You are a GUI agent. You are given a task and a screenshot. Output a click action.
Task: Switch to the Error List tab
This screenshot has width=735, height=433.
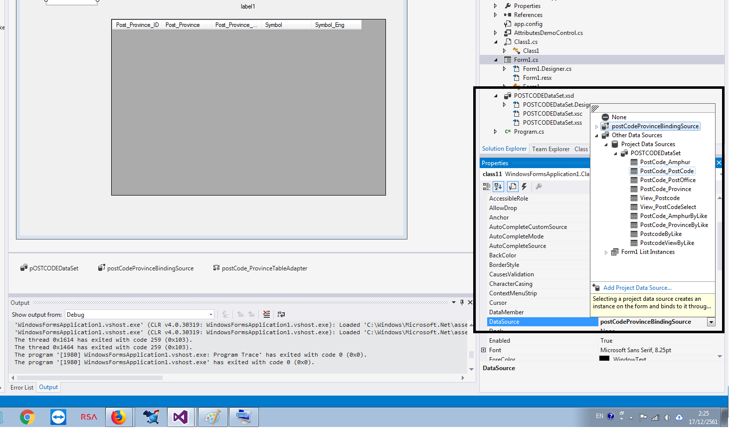coord(22,388)
